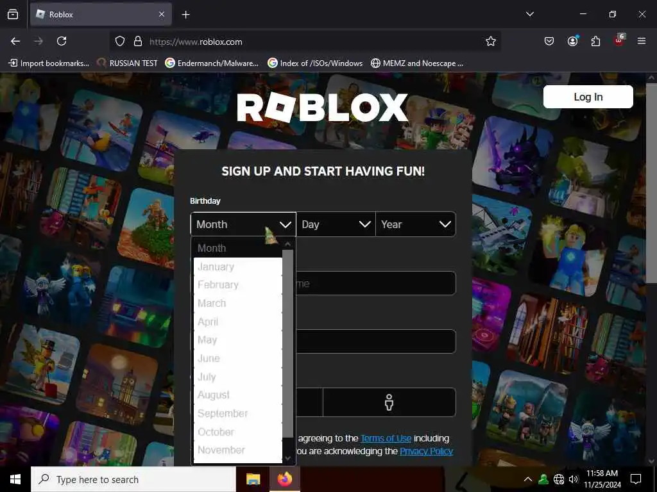
Task: Click the Log In button
Action: click(x=588, y=97)
